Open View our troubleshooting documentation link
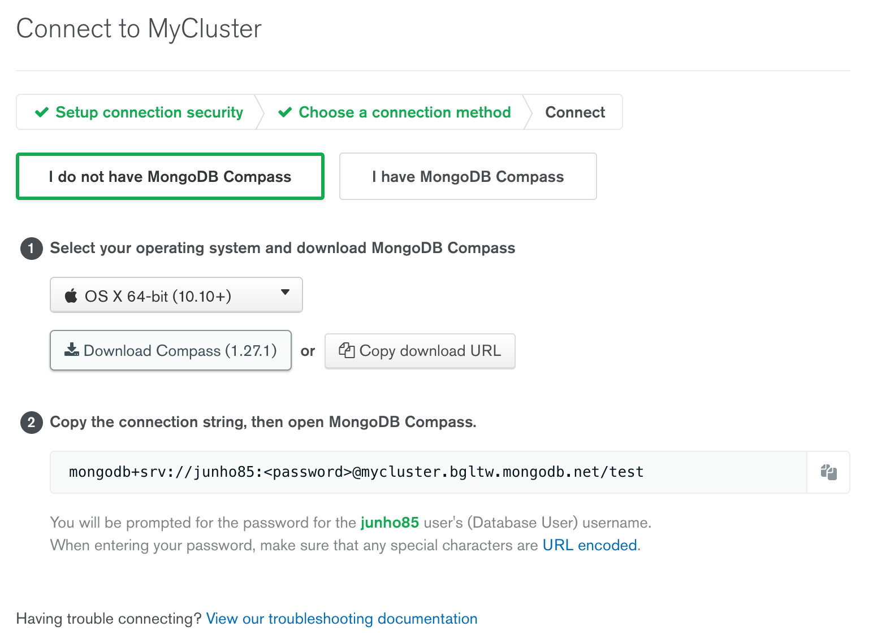 point(342,619)
